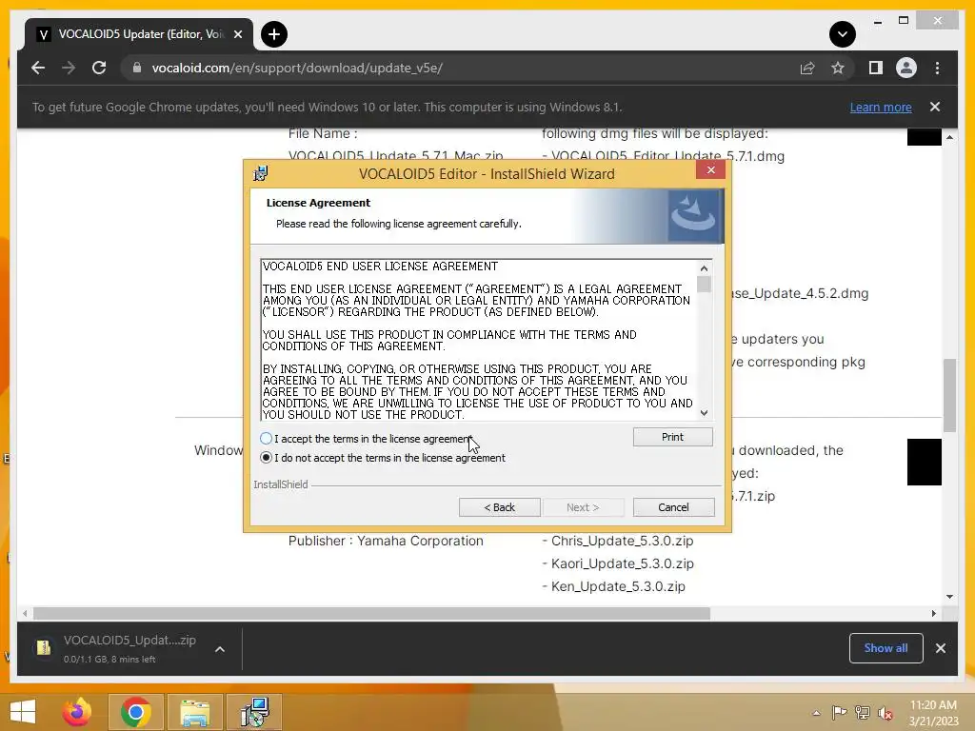The image size is (975, 731).
Task: Reload the vocaloid.com page
Action: 99,68
